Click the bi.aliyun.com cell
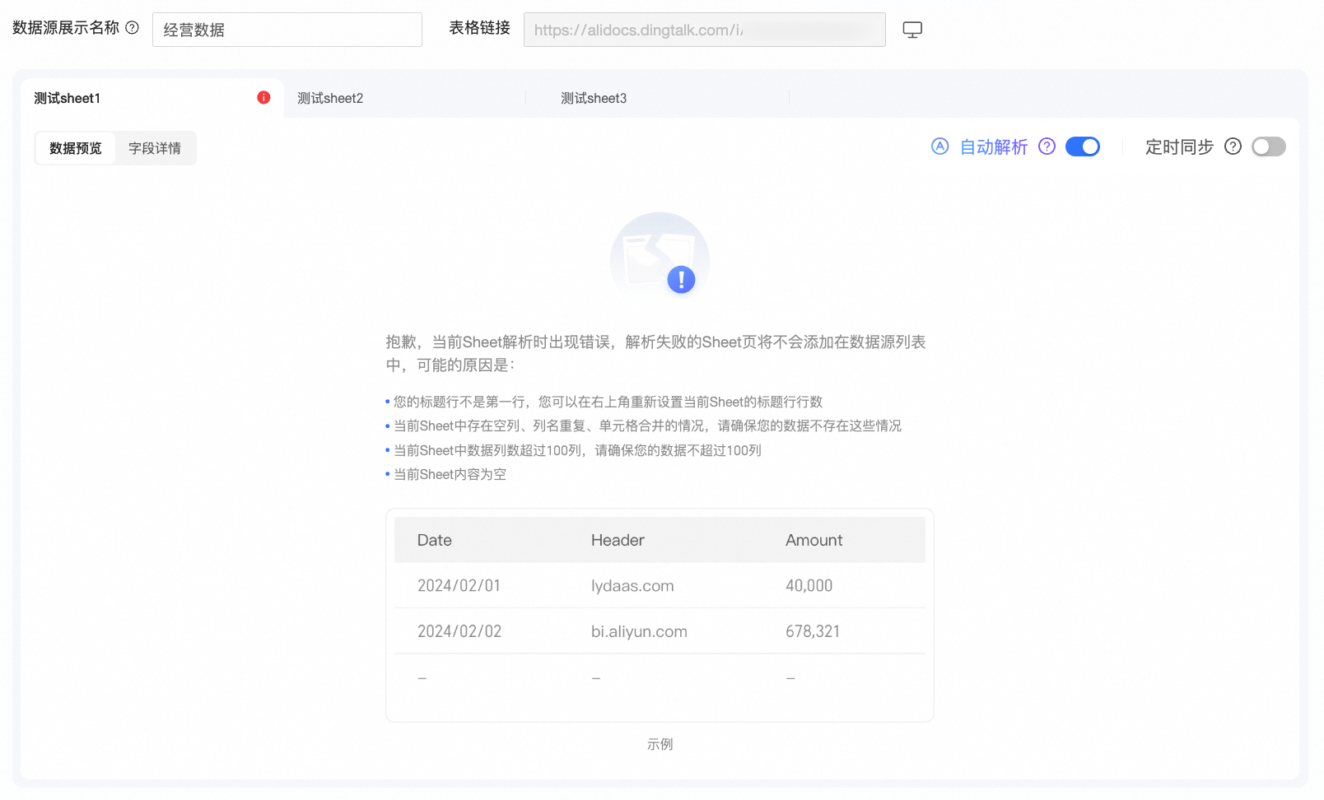The height and width of the screenshot is (800, 1324). 639,631
